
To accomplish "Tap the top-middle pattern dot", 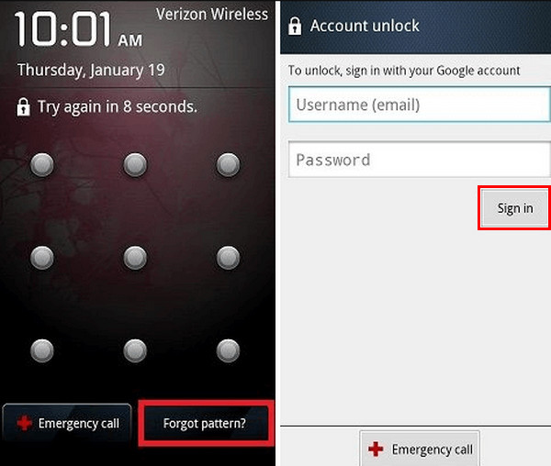I will pos(135,164).
